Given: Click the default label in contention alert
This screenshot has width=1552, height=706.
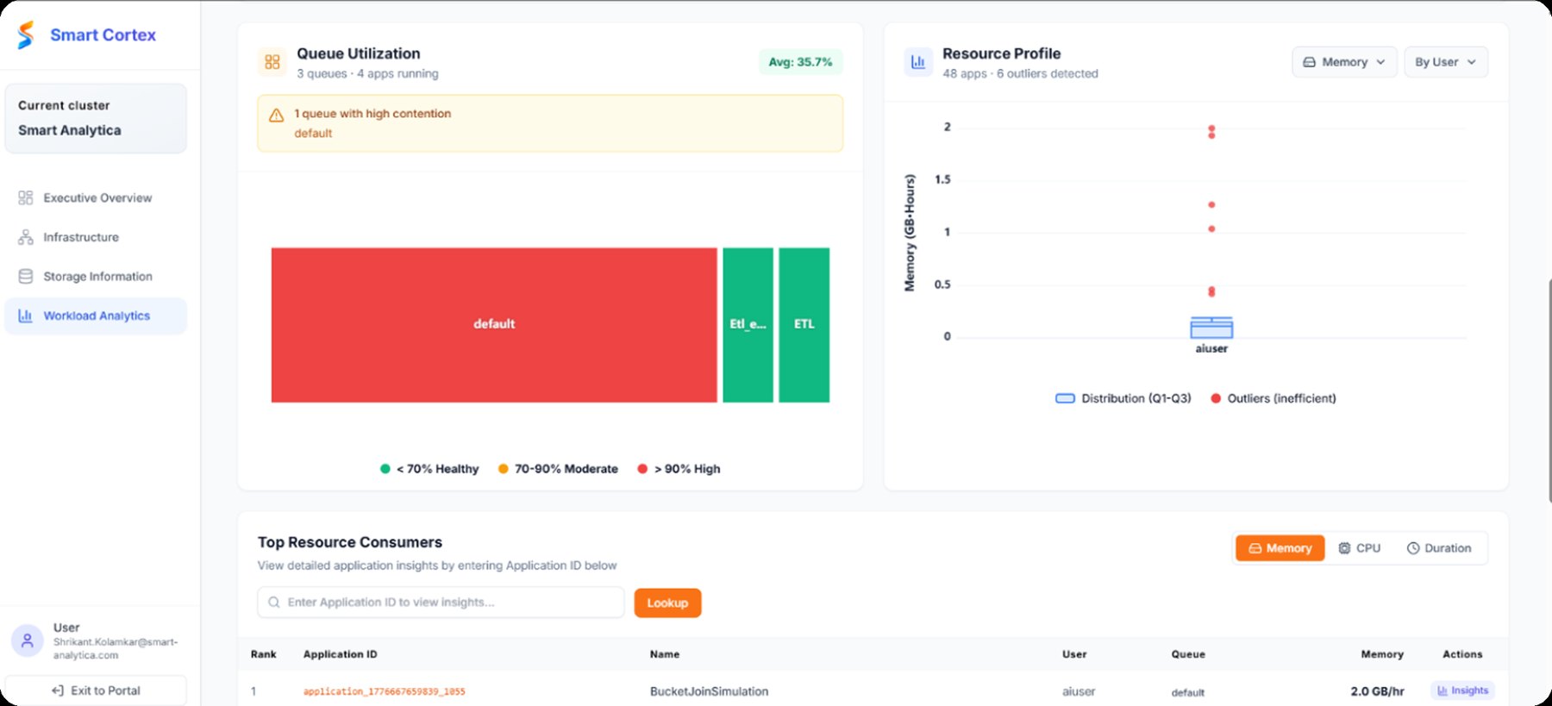Looking at the screenshot, I should point(313,134).
